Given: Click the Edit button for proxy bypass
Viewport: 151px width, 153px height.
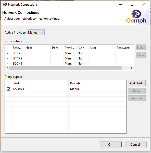Looking at the screenshot, I should (x=137, y=91).
